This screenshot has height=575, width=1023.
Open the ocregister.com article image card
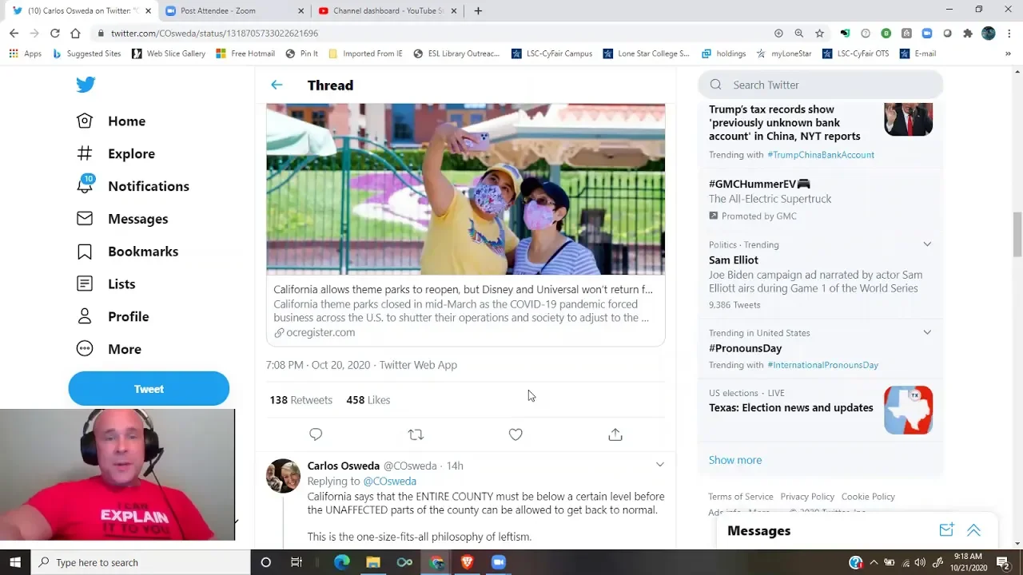point(465,189)
